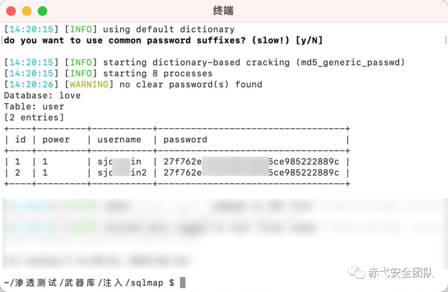
Task: Click the WeChat logo in the watermark
Action: coord(356,272)
